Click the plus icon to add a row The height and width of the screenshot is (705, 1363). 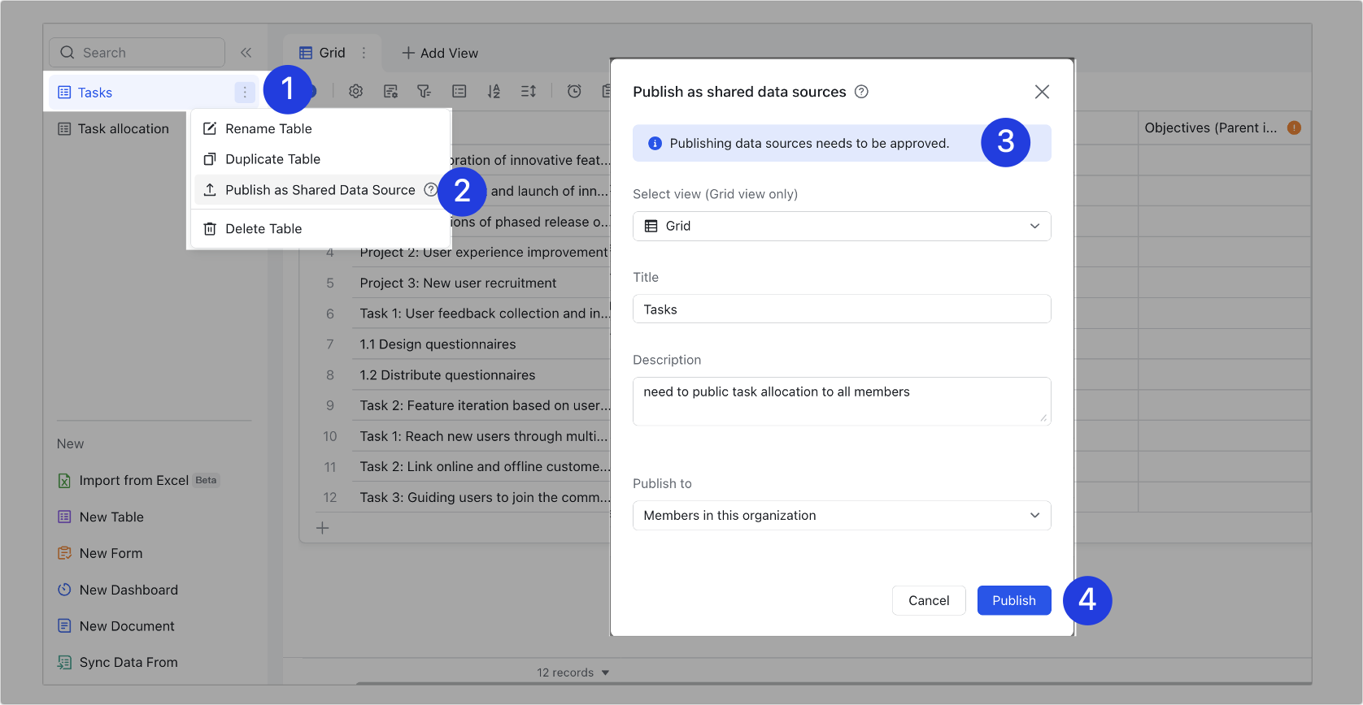pyautogui.click(x=323, y=528)
